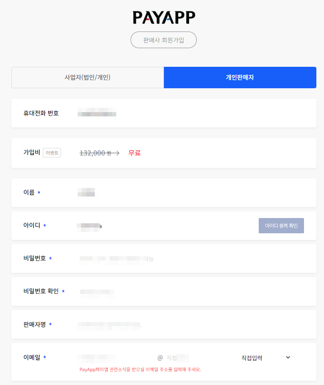
Task: Switch to 사업자(법인/개인) tab
Action: [88, 77]
